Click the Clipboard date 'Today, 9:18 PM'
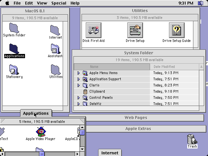Image resolution: width=208 pixels, height=156 pixels. point(166,92)
